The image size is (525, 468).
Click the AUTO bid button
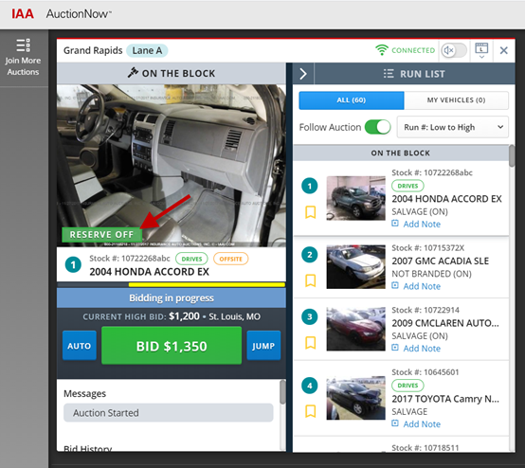click(x=80, y=346)
